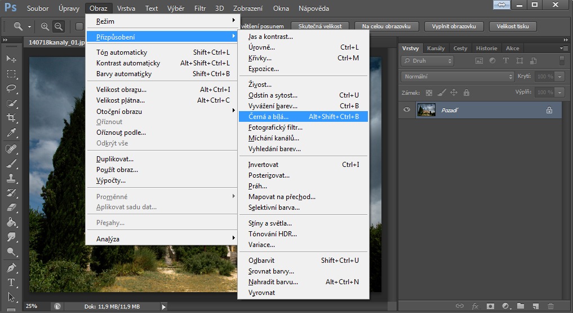Add a layer mask from Layers panel footer
This screenshot has height=313, width=573.
[x=491, y=306]
